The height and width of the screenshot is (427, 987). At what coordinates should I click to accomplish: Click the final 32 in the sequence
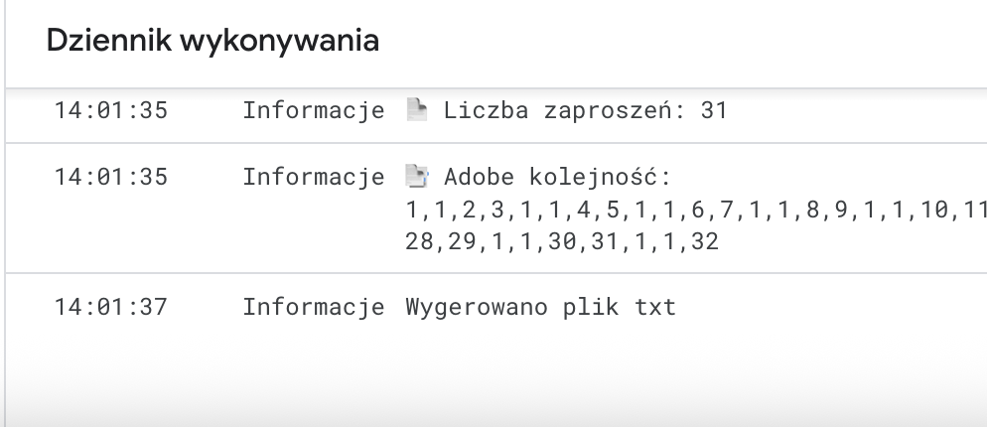click(705, 242)
